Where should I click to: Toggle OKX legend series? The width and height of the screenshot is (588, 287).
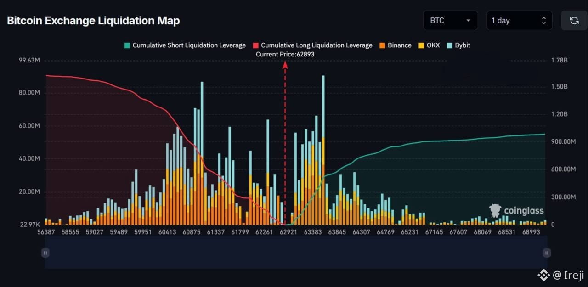429,45
